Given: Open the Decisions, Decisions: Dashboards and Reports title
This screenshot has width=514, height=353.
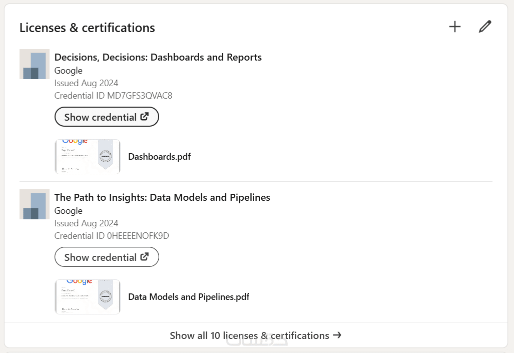Looking at the screenshot, I should (x=158, y=58).
